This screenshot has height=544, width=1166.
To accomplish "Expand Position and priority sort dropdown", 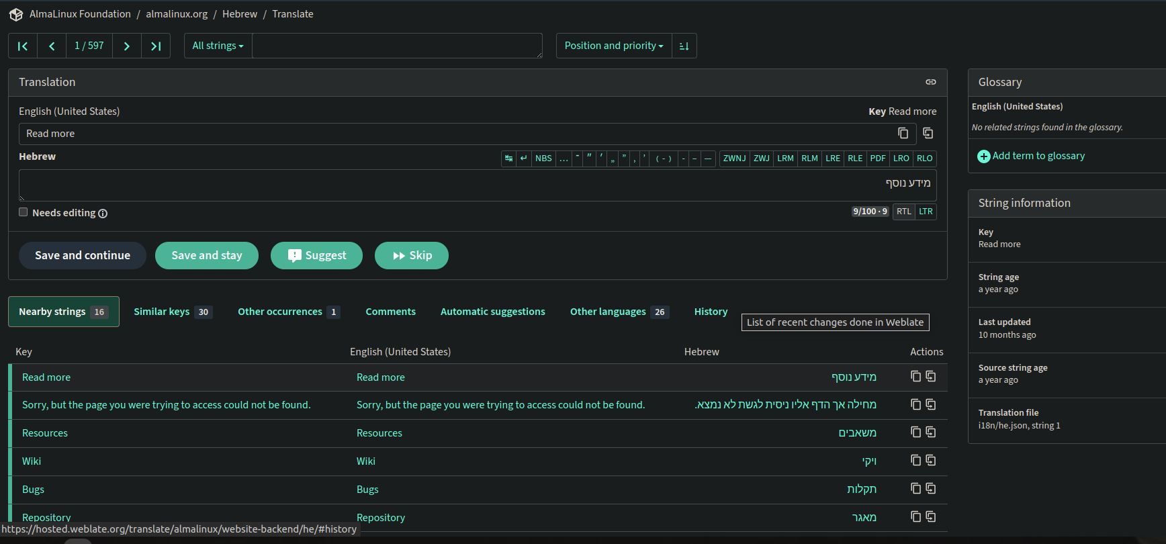I will (x=613, y=46).
